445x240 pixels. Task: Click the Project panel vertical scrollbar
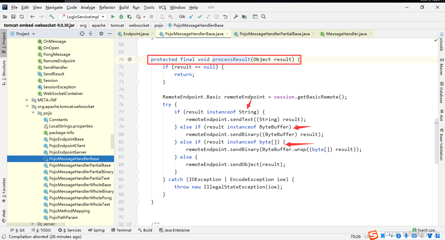pyautogui.click(x=112, y=142)
